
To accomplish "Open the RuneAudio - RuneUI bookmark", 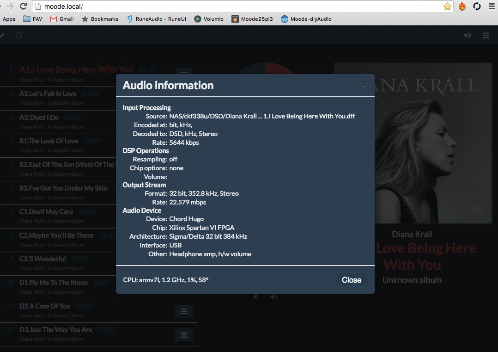I will click(157, 19).
